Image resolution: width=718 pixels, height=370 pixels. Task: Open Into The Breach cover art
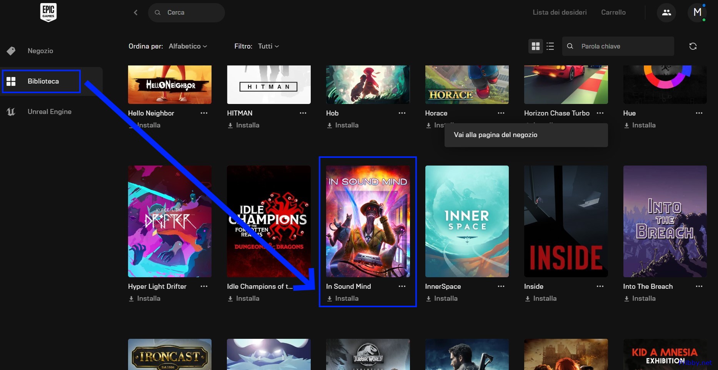pos(665,221)
